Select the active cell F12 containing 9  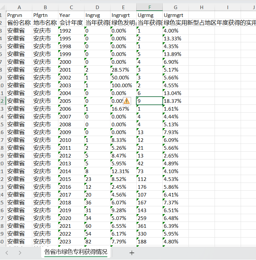[149, 101]
